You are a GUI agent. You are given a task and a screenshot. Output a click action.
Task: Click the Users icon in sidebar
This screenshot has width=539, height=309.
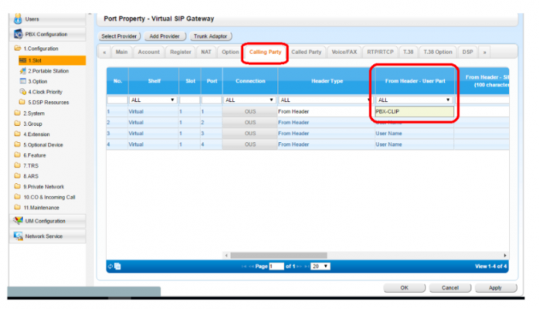coord(18,18)
